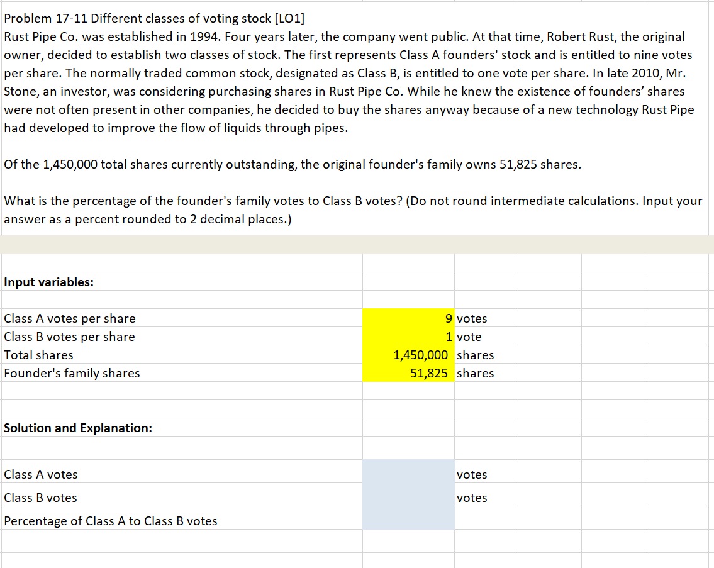The width and height of the screenshot is (714, 568).
Task: Click the 'Solution and Explanation:' heading
Action: (78, 428)
